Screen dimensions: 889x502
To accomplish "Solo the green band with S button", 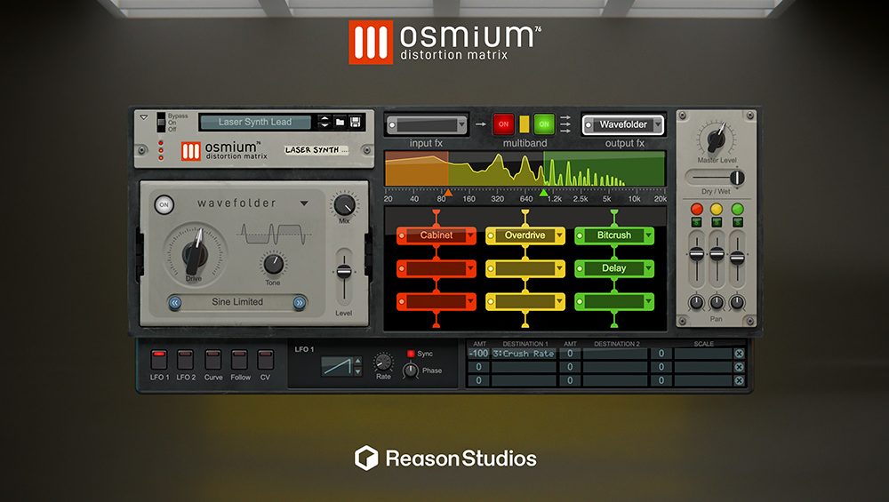I will (737, 223).
